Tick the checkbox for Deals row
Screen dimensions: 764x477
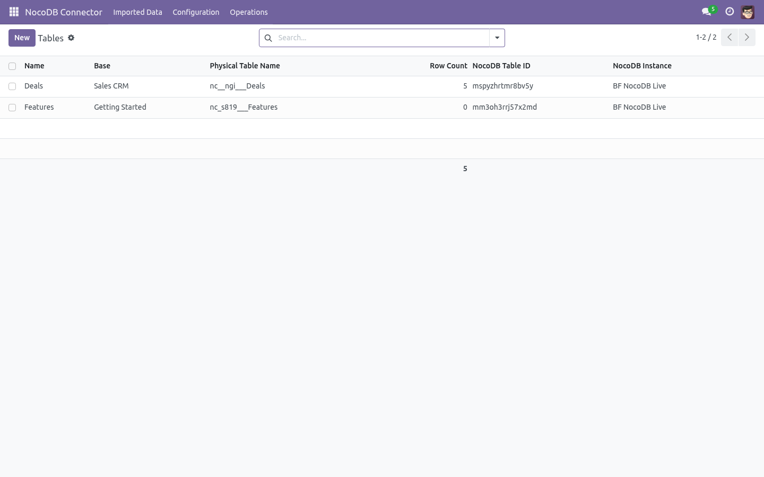(x=12, y=86)
